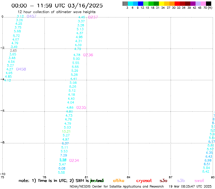Select the 6.08 wave height reading
This screenshot has width=215, height=189.
(62, 168)
